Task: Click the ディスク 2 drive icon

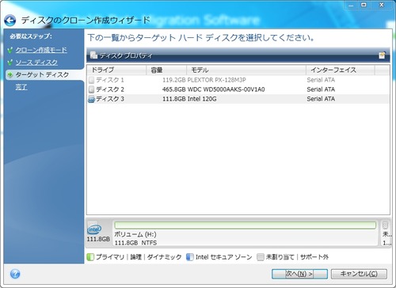Action: click(x=91, y=89)
